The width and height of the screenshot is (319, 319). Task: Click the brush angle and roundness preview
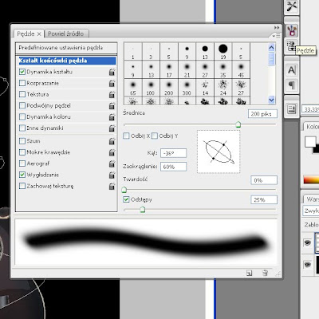click(219, 152)
